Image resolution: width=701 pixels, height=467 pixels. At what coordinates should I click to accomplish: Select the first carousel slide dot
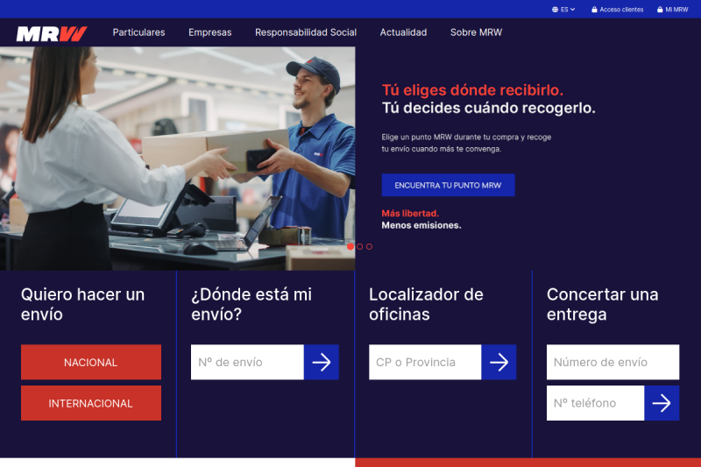point(350,246)
